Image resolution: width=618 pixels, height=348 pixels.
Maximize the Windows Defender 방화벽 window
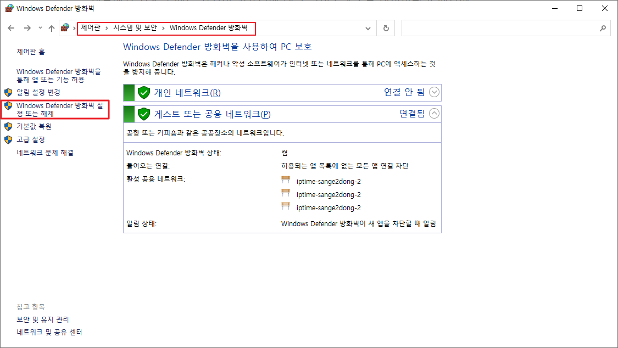[x=580, y=8]
